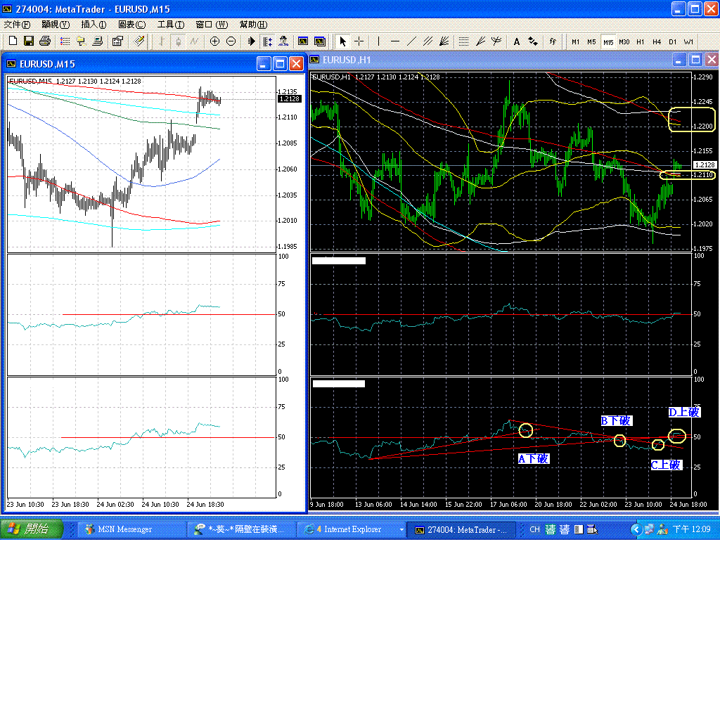Select the vertical line drawing tool
The height and width of the screenshot is (724, 720).
[379, 41]
